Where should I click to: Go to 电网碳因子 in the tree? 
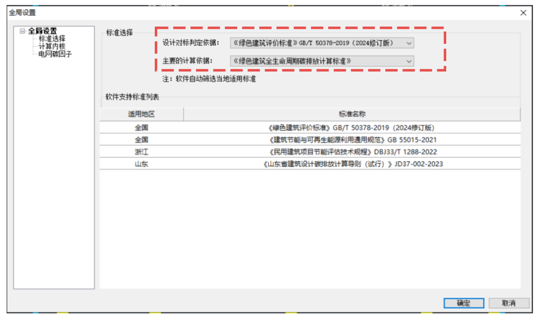click(x=55, y=54)
